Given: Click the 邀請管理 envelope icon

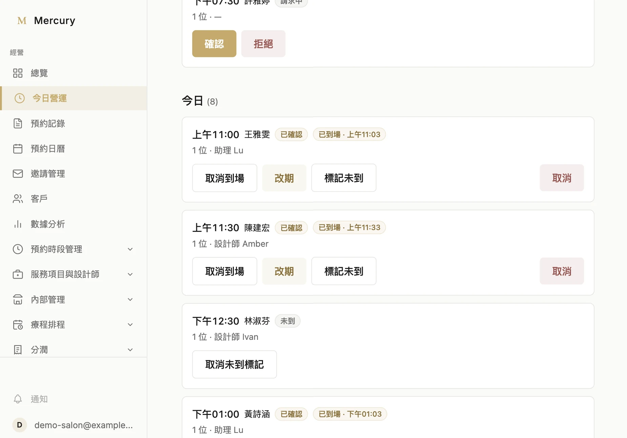Looking at the screenshot, I should pyautogui.click(x=18, y=174).
